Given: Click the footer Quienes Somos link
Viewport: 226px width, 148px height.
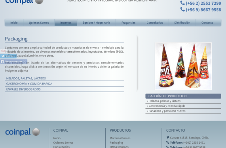Looking at the screenshot, I should 63,142.
